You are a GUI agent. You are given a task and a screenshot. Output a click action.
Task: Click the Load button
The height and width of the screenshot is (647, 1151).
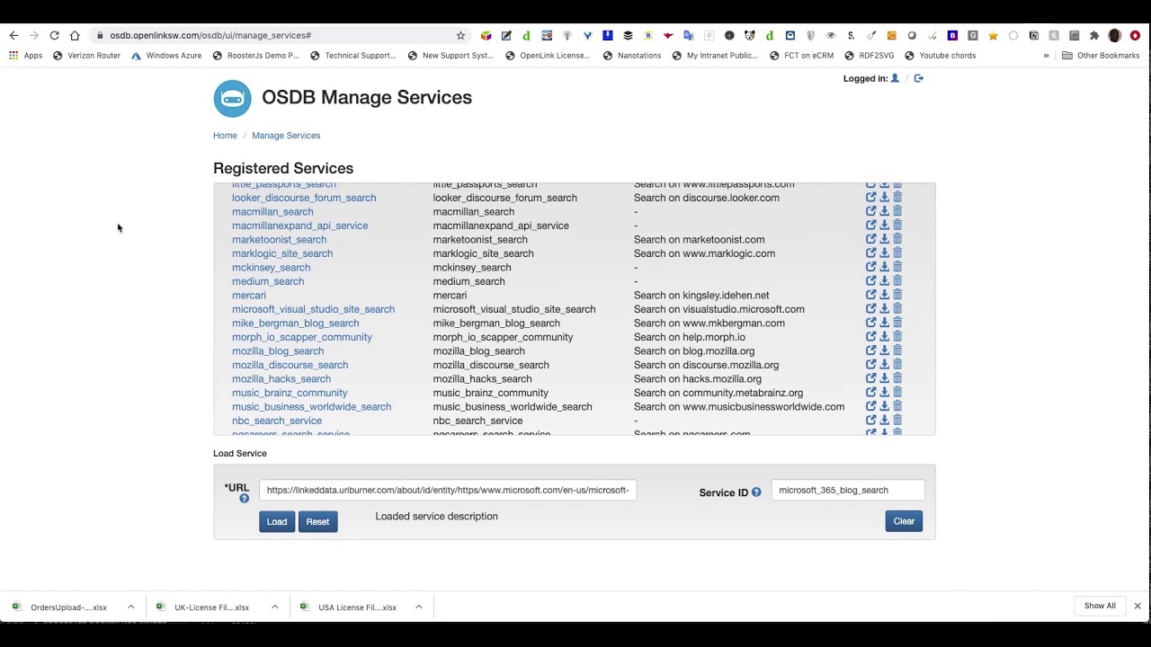pos(277,522)
